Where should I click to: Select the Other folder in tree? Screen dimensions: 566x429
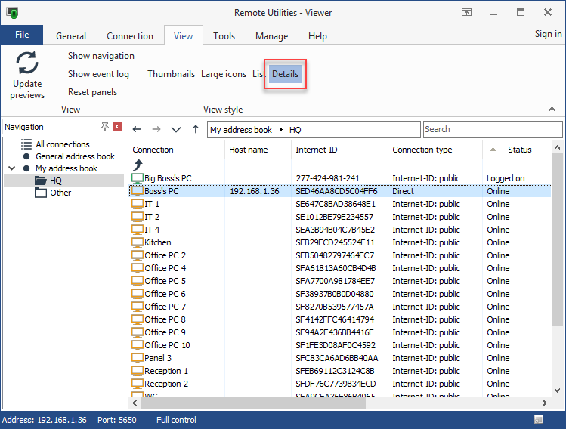tap(60, 193)
